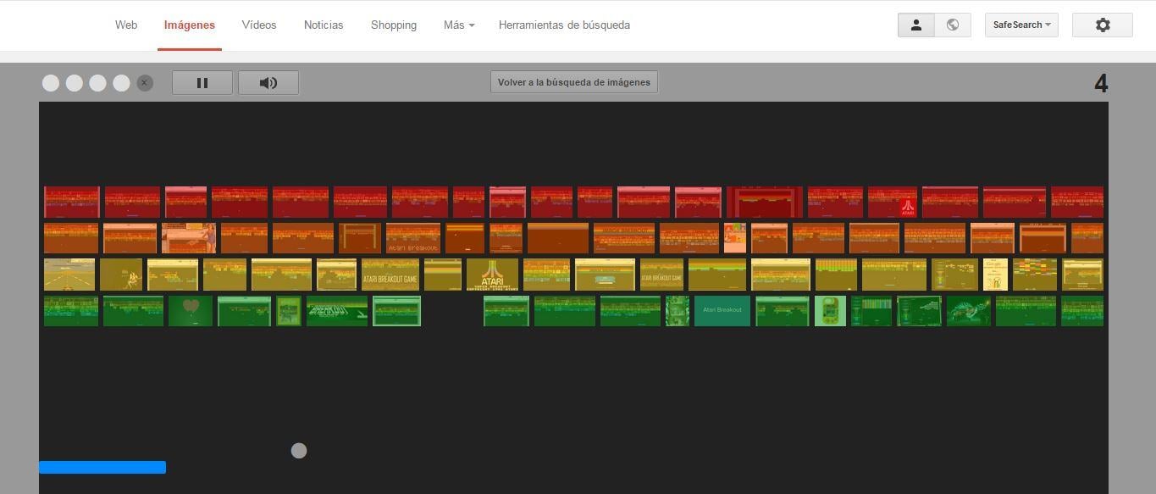Open the Vídeos tab
The image size is (1156, 494).
point(259,25)
